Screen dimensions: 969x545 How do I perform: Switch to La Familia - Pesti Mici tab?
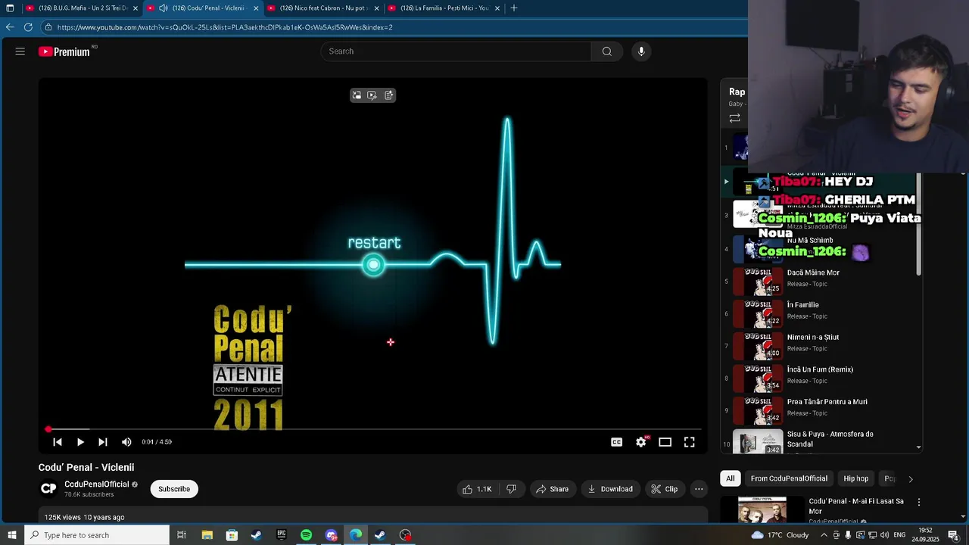[x=444, y=8]
